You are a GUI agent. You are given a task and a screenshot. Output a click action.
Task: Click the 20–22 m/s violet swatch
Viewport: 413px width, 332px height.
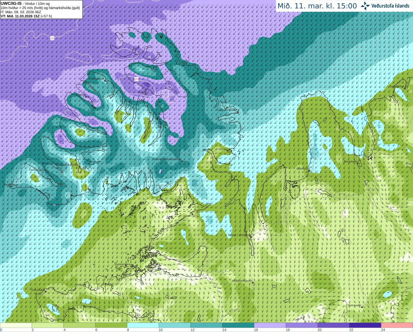334,325
